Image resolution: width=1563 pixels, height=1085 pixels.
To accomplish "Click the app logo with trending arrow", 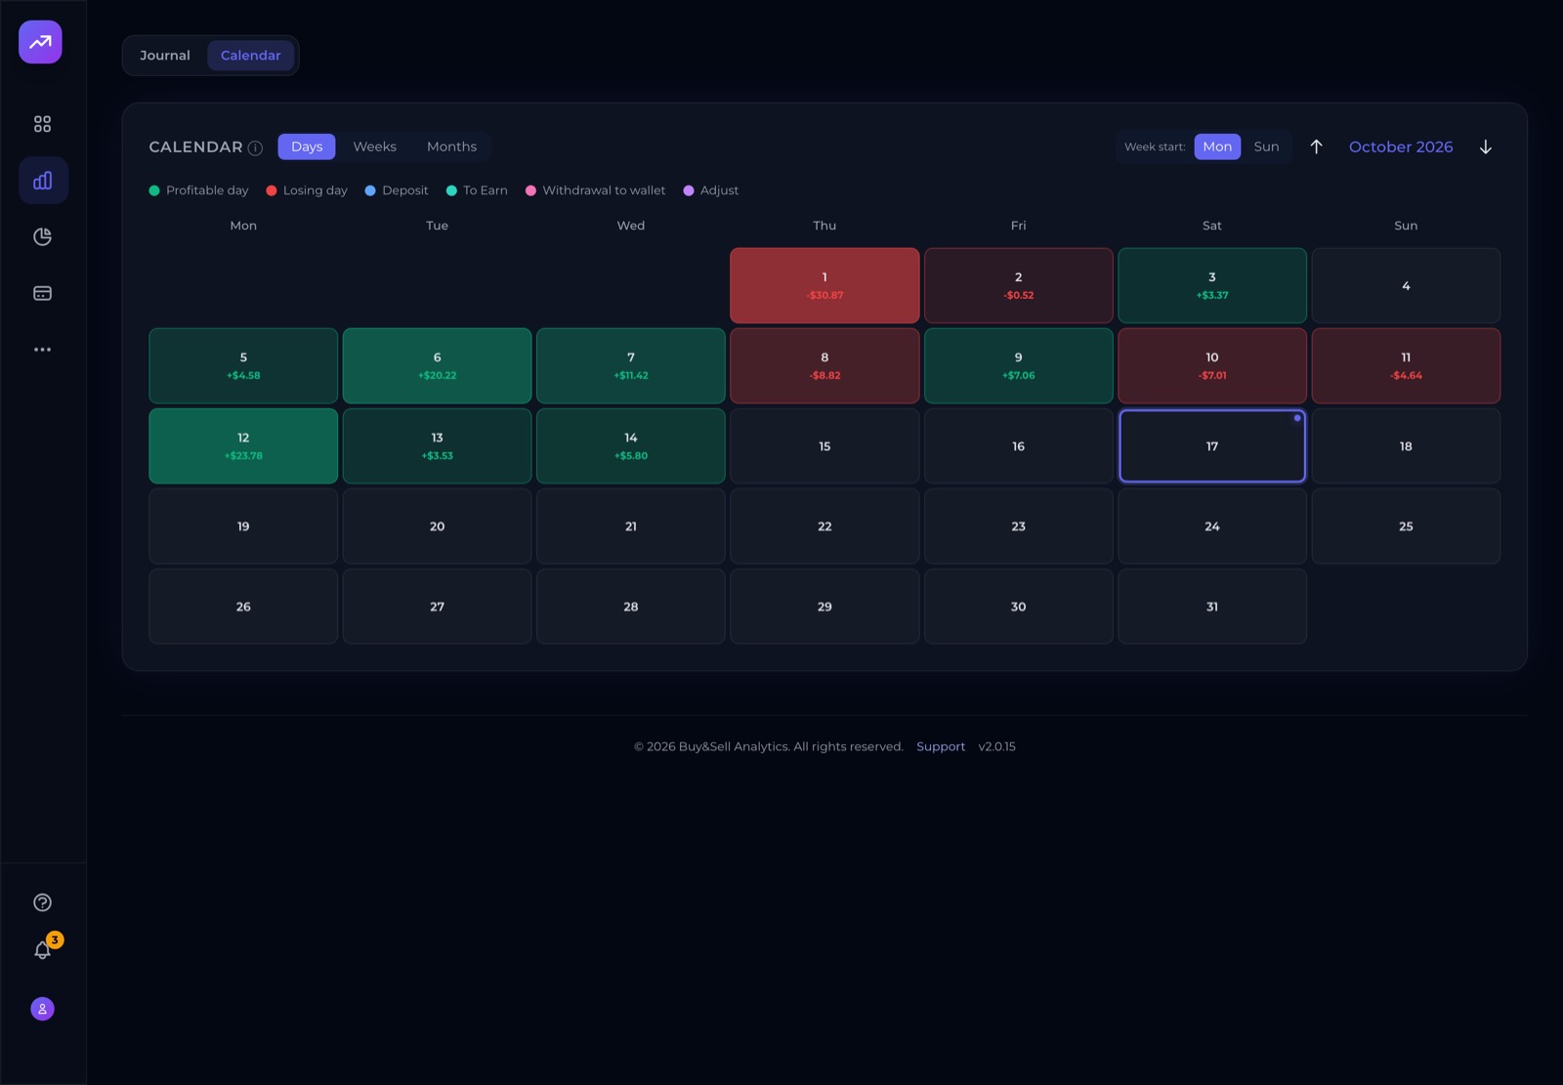I will click(x=40, y=42).
